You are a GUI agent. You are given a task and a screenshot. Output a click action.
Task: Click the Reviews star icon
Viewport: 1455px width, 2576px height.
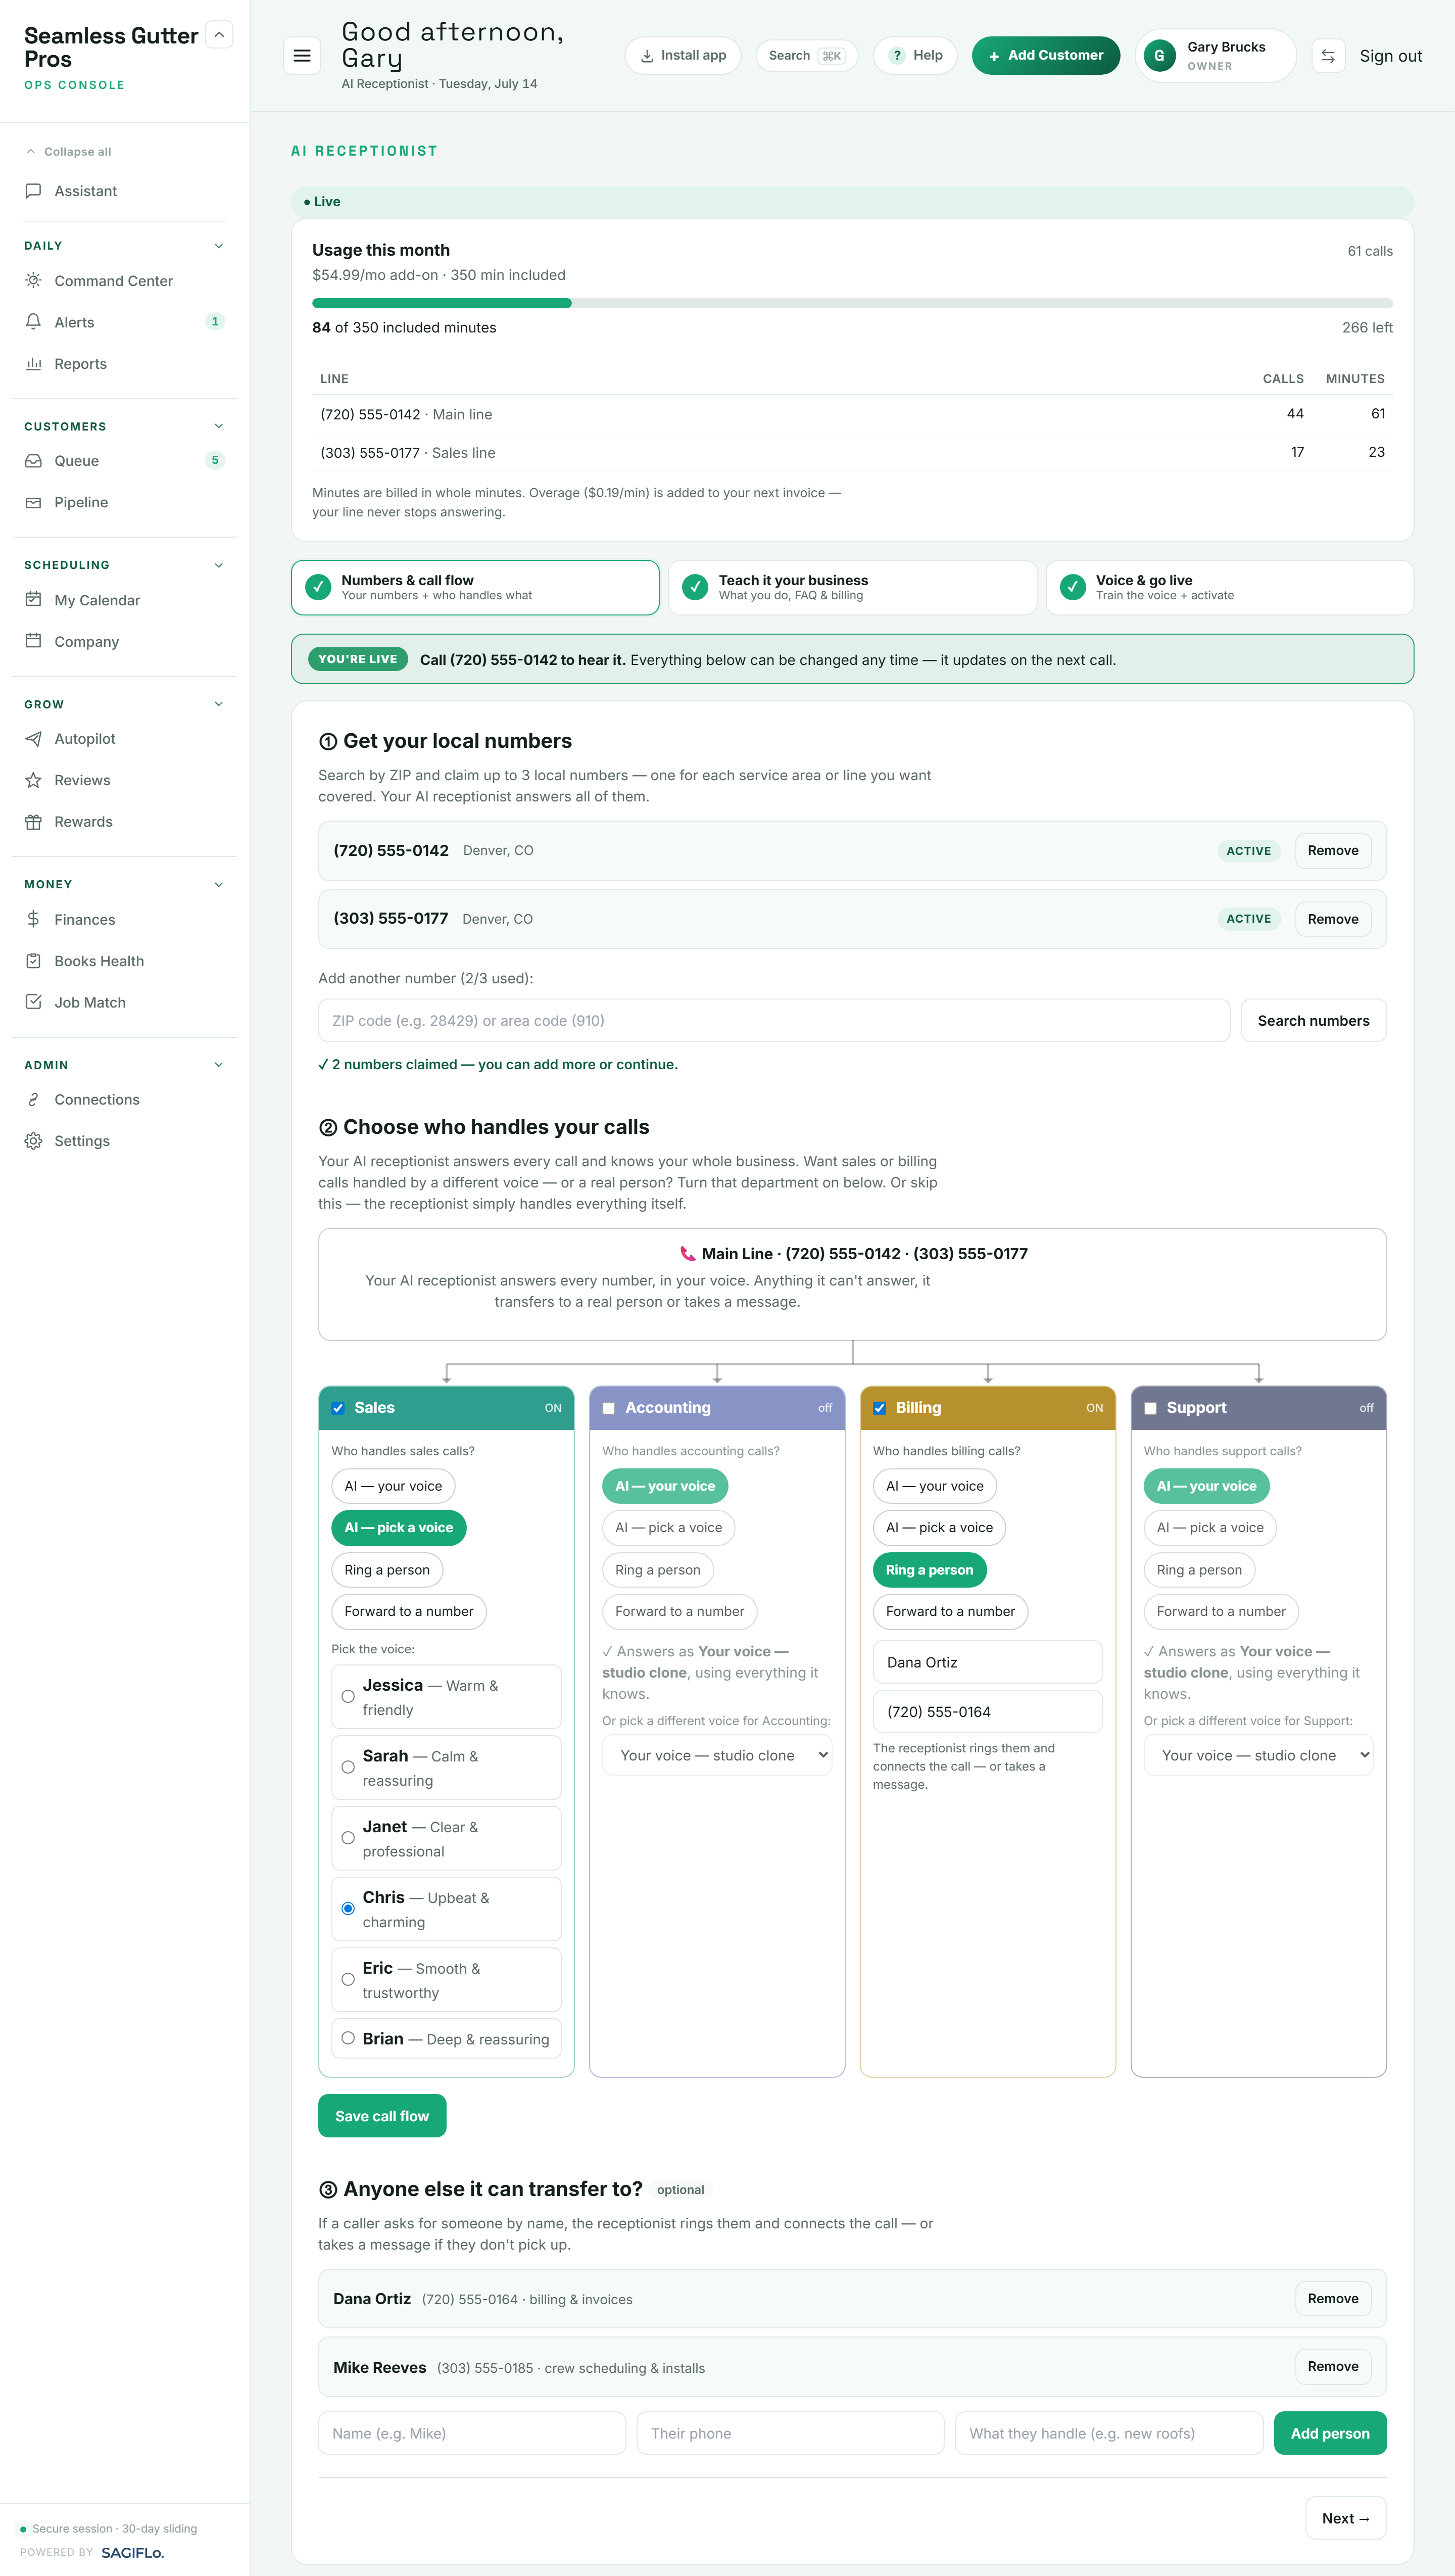tap(33, 780)
